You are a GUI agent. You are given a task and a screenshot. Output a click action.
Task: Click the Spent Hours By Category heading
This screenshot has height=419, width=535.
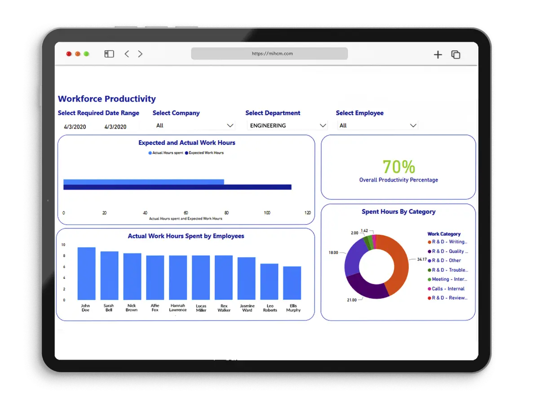pos(398,212)
